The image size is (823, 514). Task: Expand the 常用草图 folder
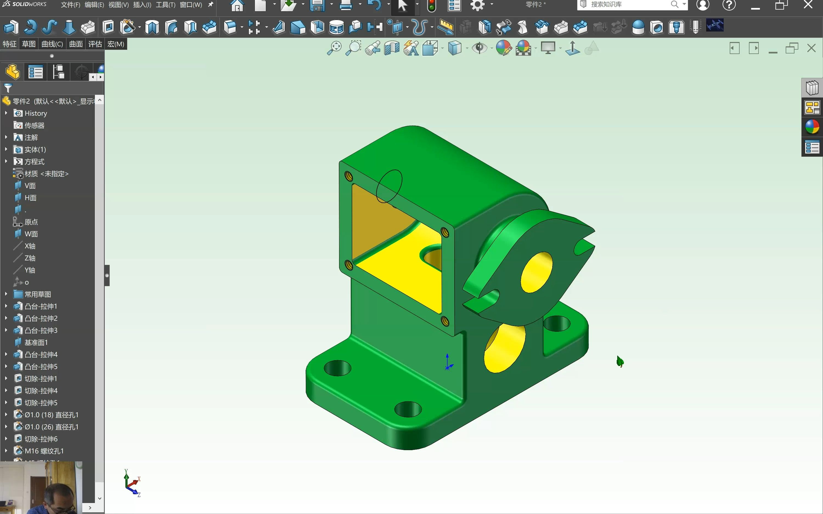6,294
